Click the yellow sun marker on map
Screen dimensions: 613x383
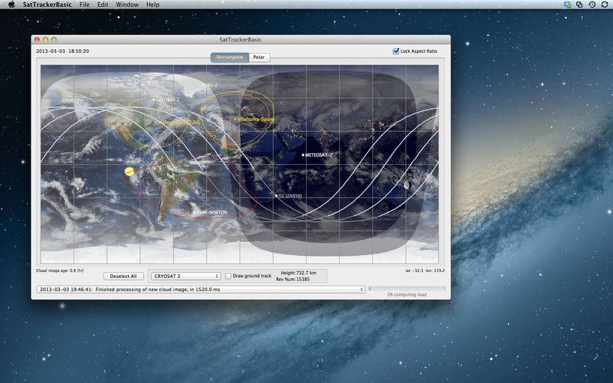129,171
